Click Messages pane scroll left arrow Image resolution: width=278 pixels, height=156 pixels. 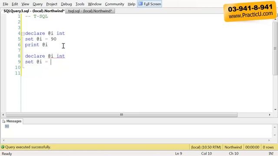point(4,140)
